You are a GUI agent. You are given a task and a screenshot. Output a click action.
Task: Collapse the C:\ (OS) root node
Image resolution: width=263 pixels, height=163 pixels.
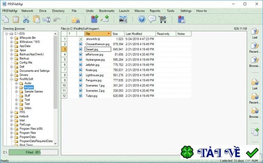click(x=6, y=34)
